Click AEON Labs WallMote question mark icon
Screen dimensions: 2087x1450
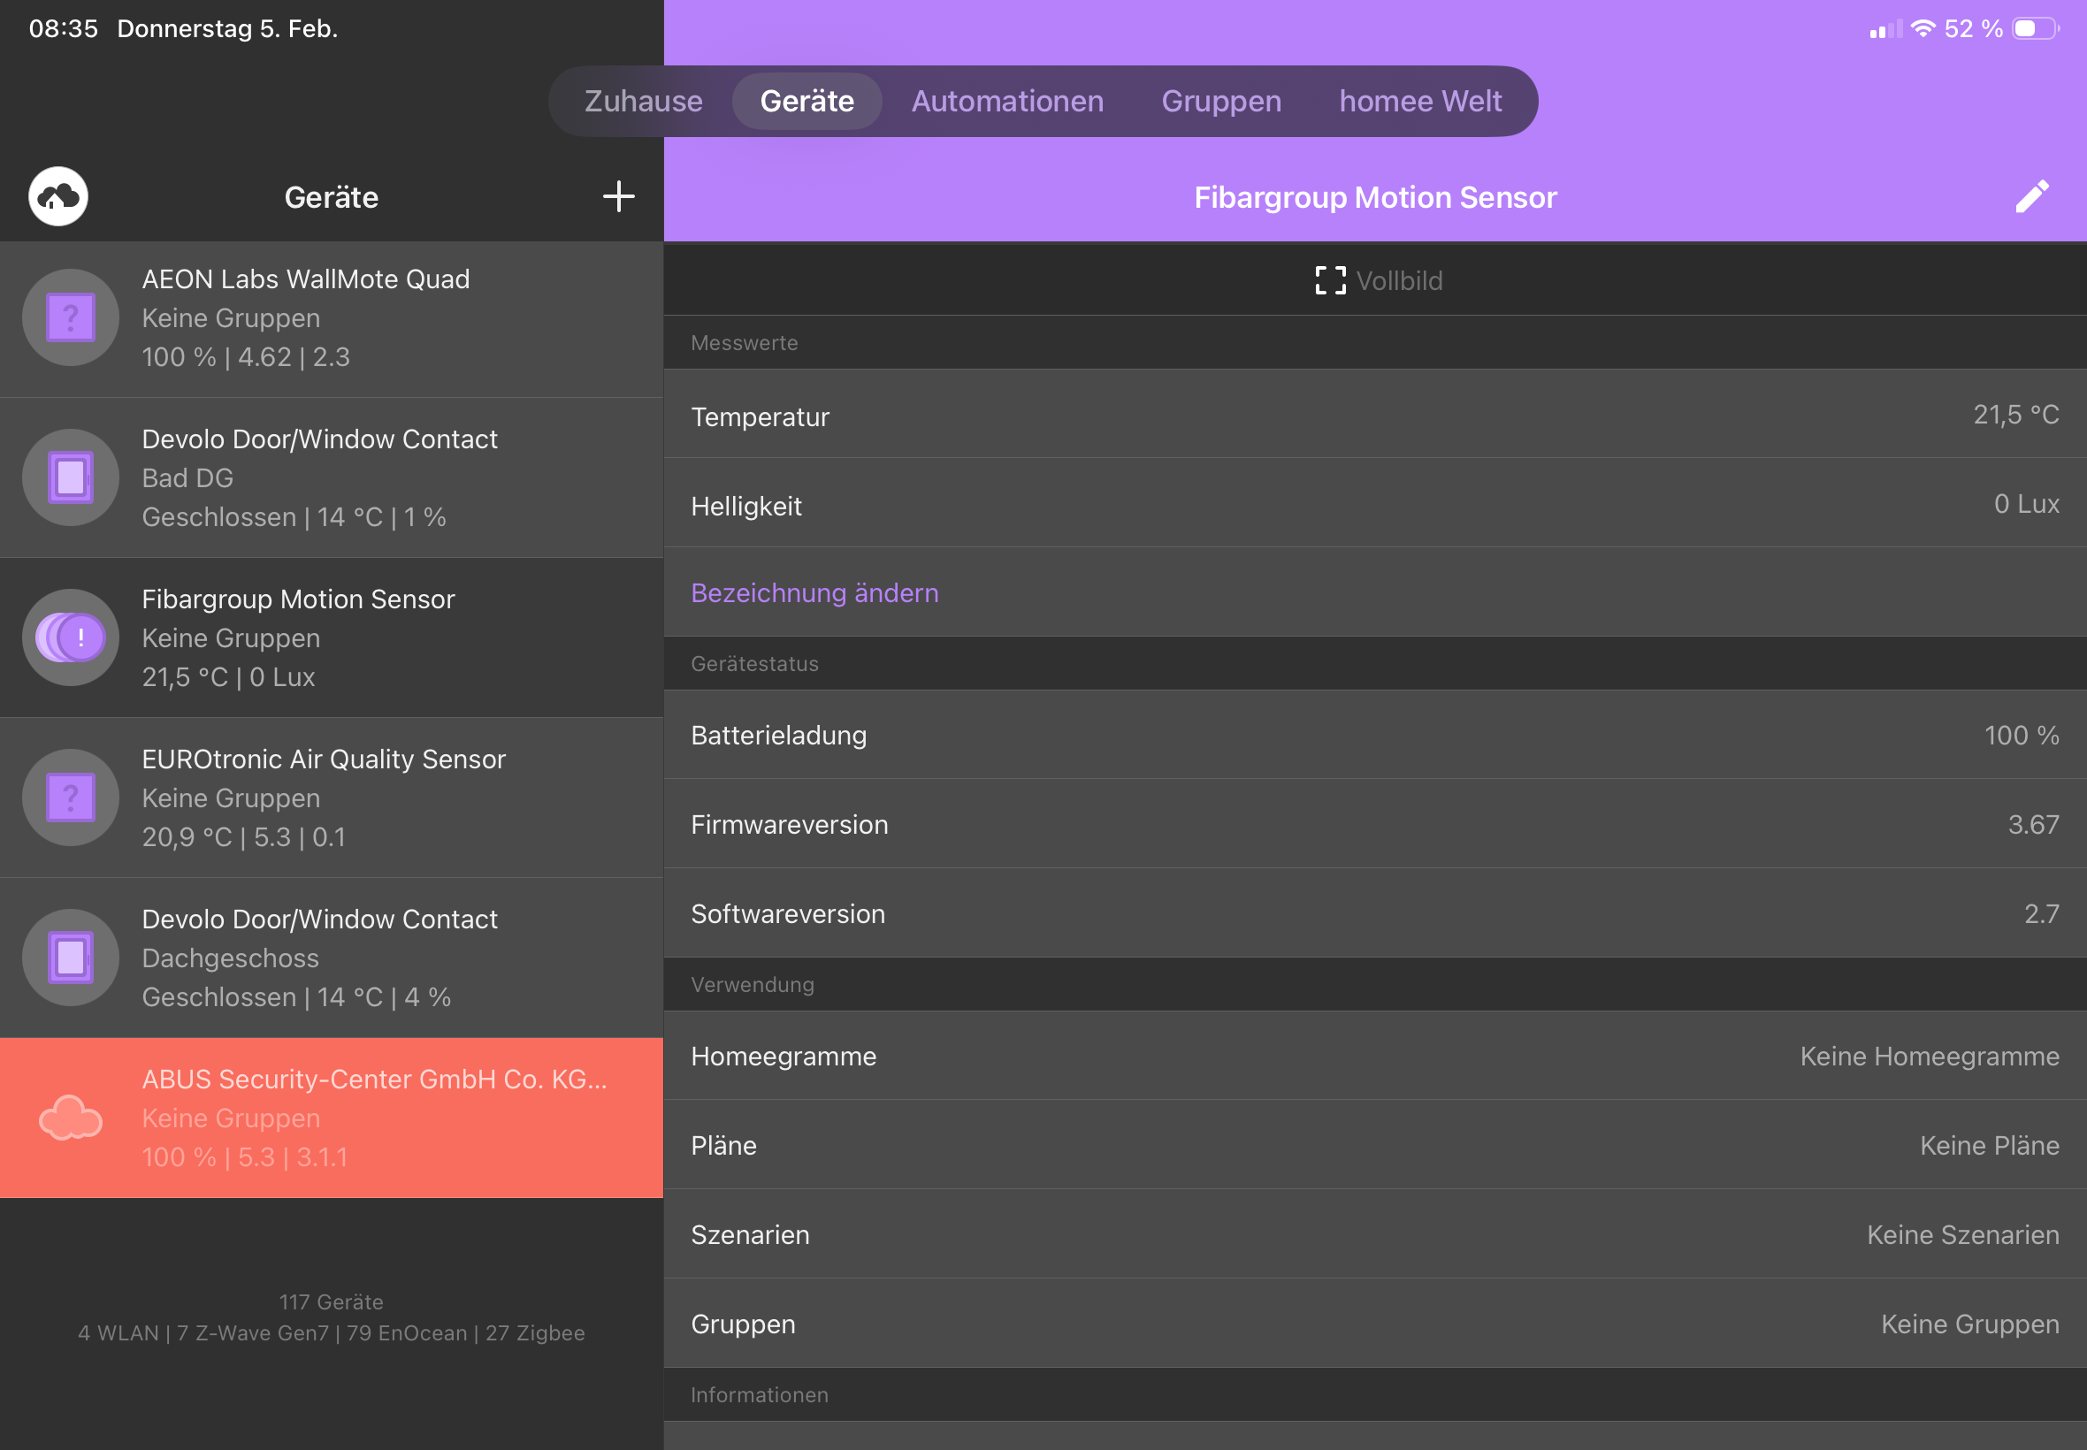click(71, 318)
